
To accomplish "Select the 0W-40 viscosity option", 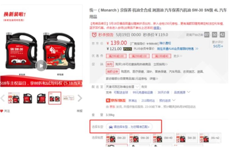I will pos(163,138).
